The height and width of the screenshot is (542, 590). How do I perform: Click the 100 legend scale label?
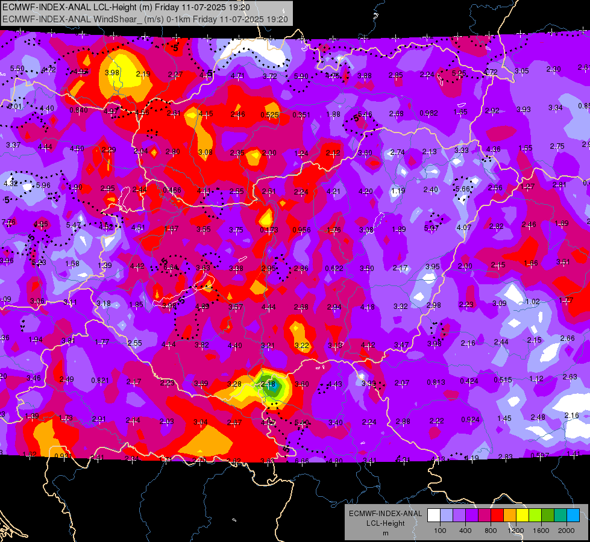[x=440, y=531]
